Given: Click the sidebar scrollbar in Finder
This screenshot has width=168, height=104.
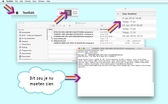Looking at the screenshot, I should click(x=47, y=34).
